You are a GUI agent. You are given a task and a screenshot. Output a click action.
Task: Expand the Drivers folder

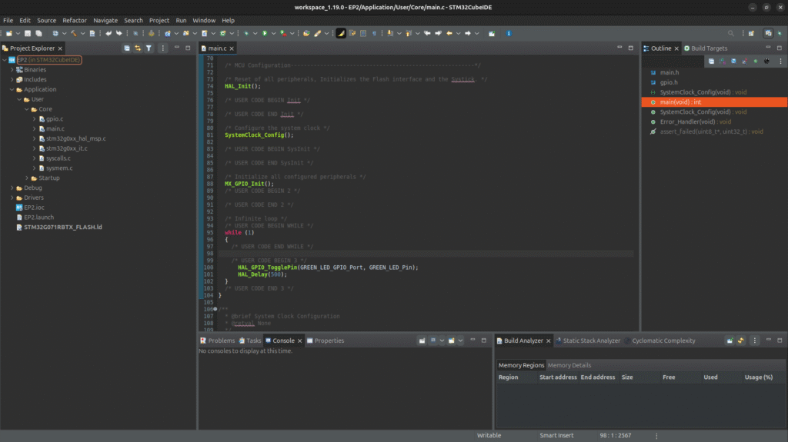click(12, 198)
